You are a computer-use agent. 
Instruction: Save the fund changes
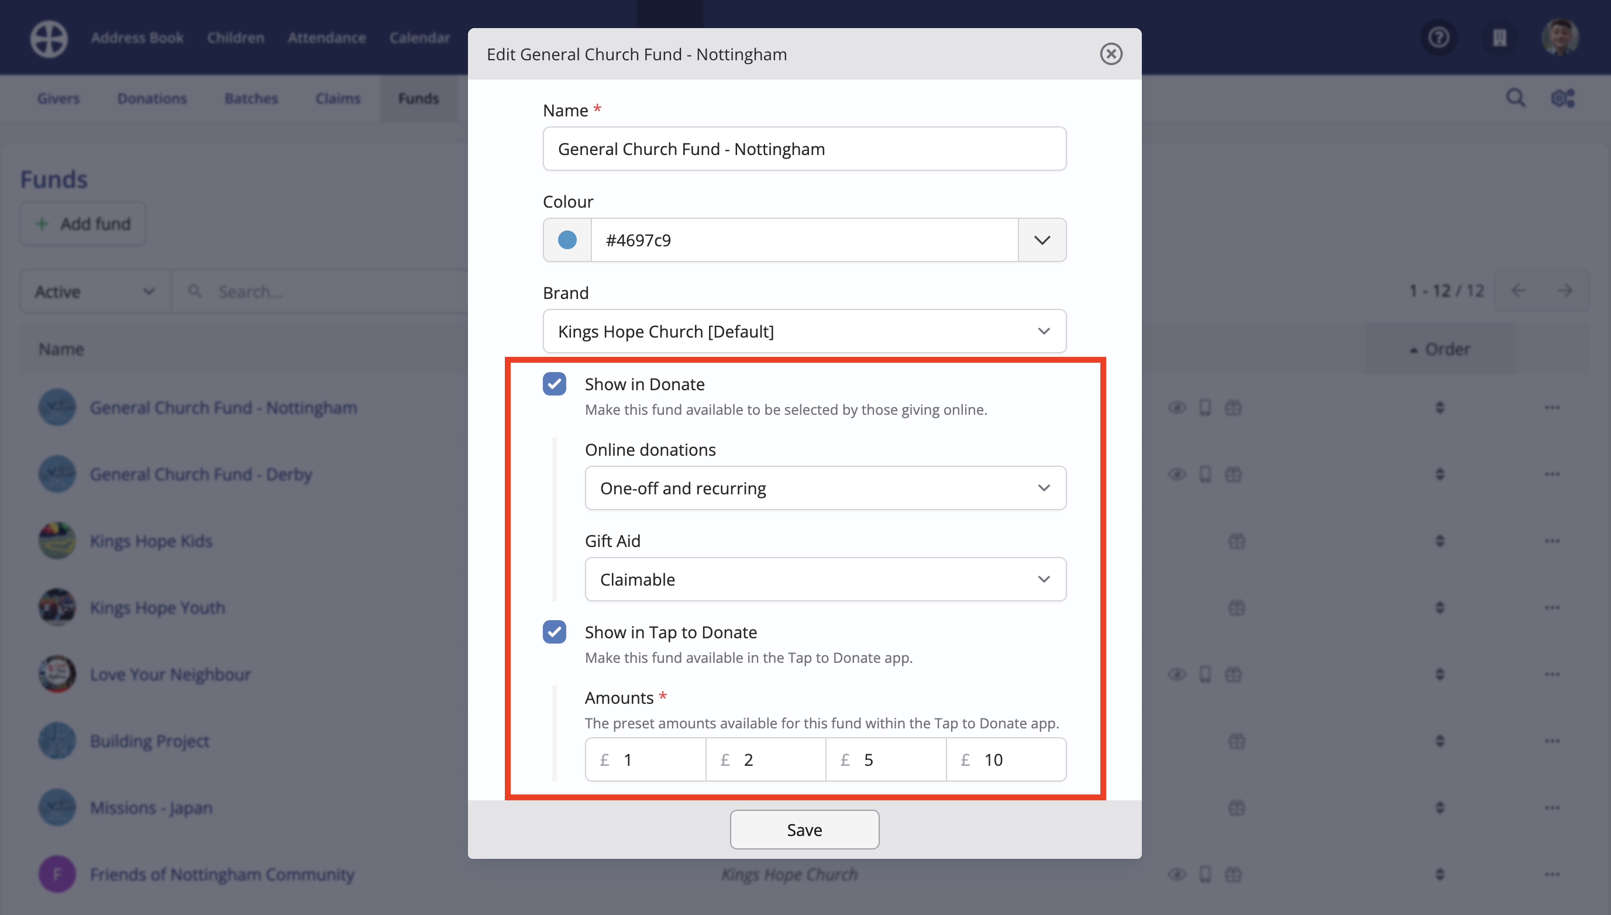pos(804,830)
